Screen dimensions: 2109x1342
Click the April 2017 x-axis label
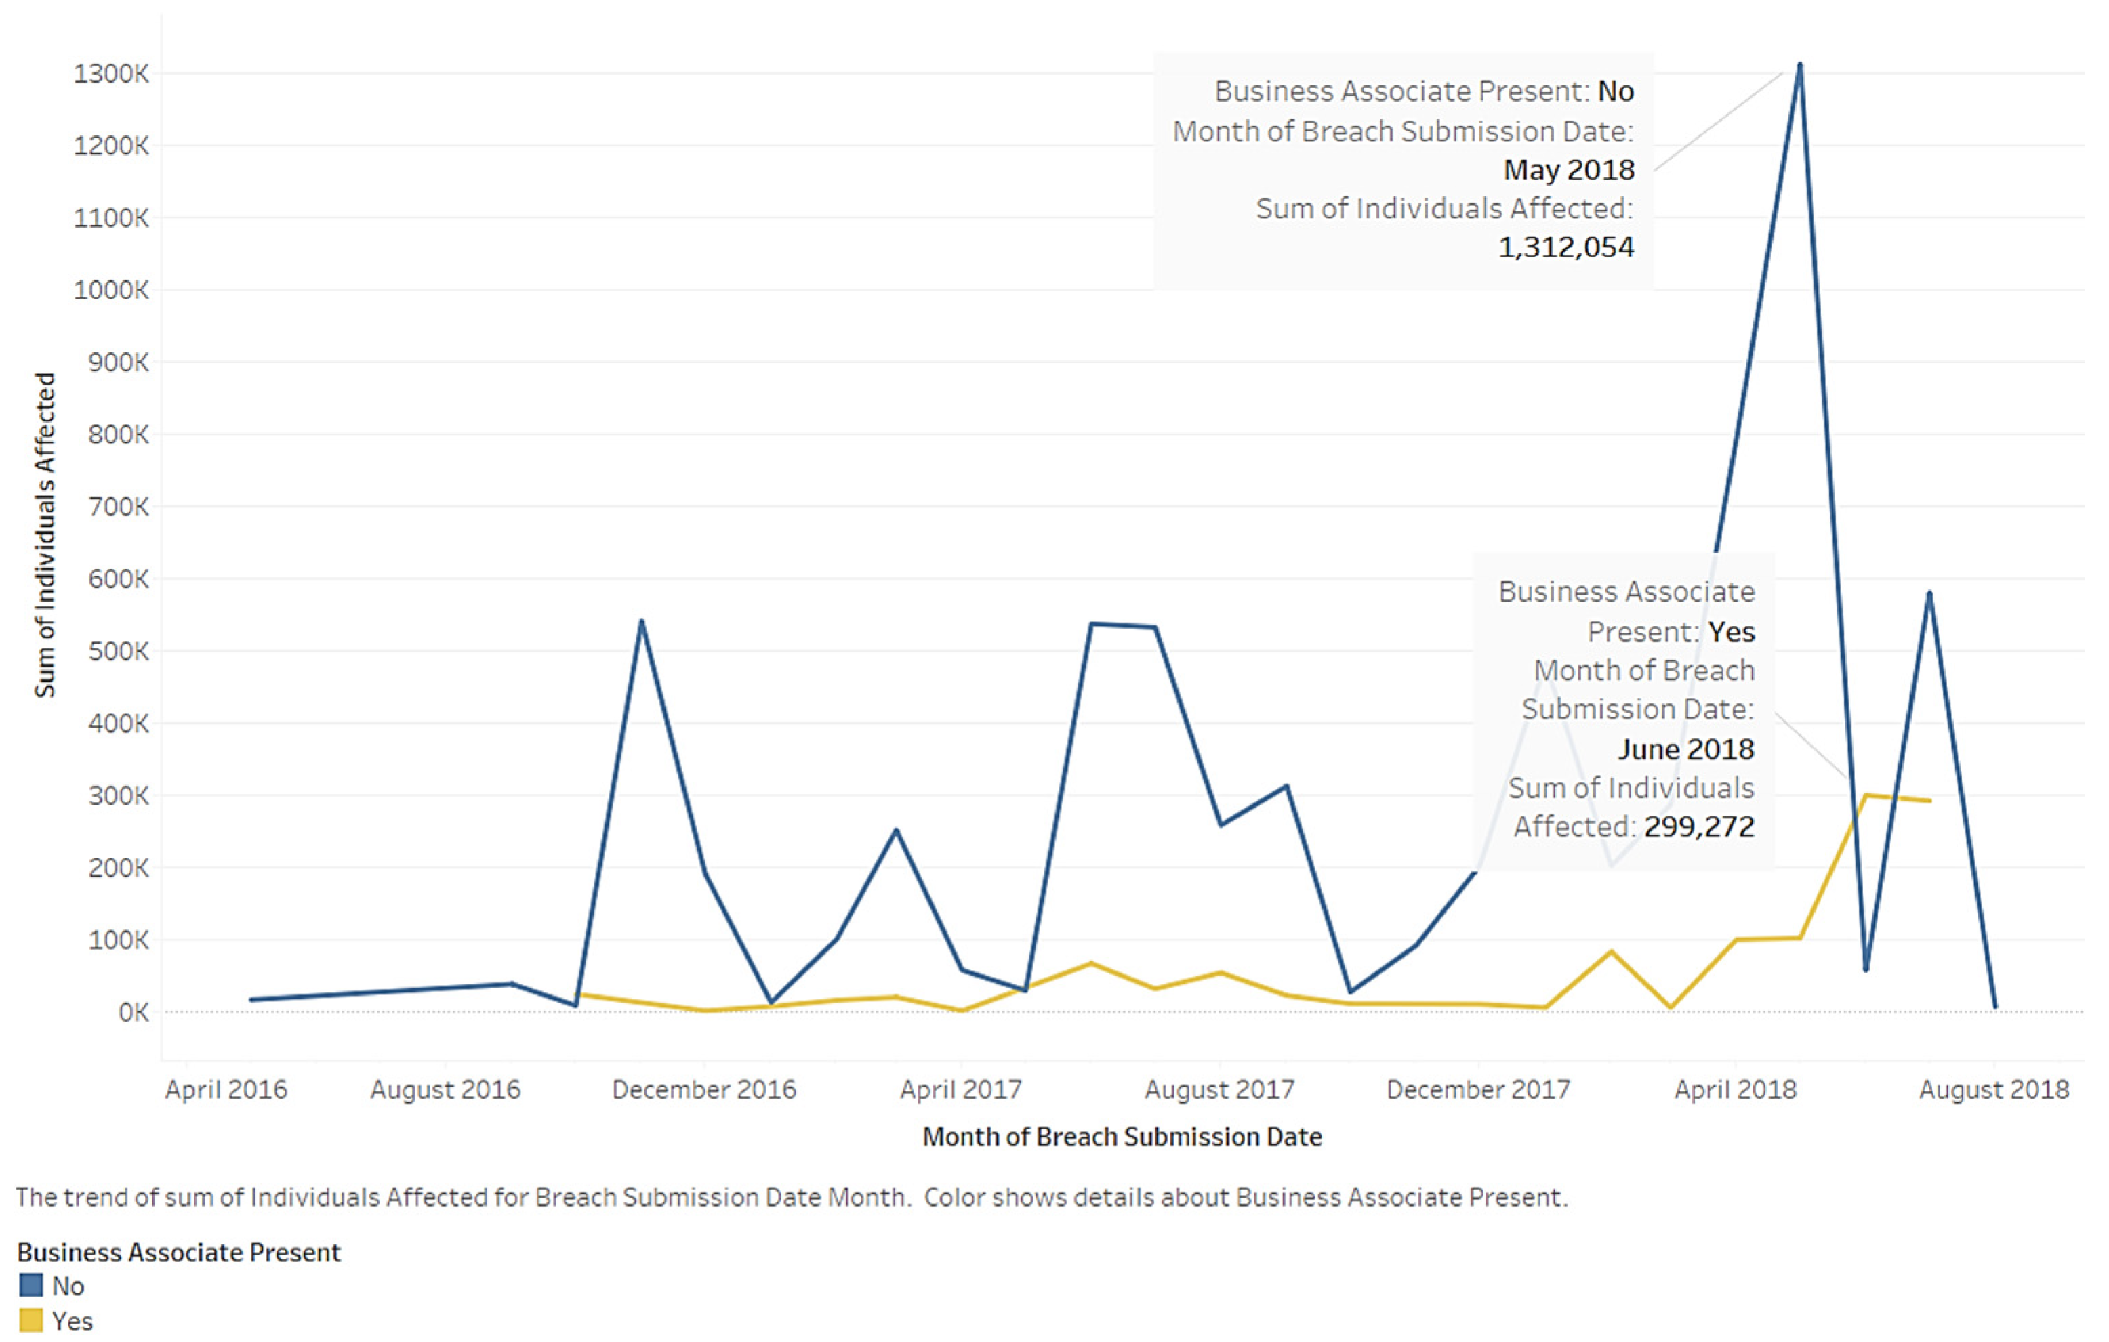(x=961, y=1089)
